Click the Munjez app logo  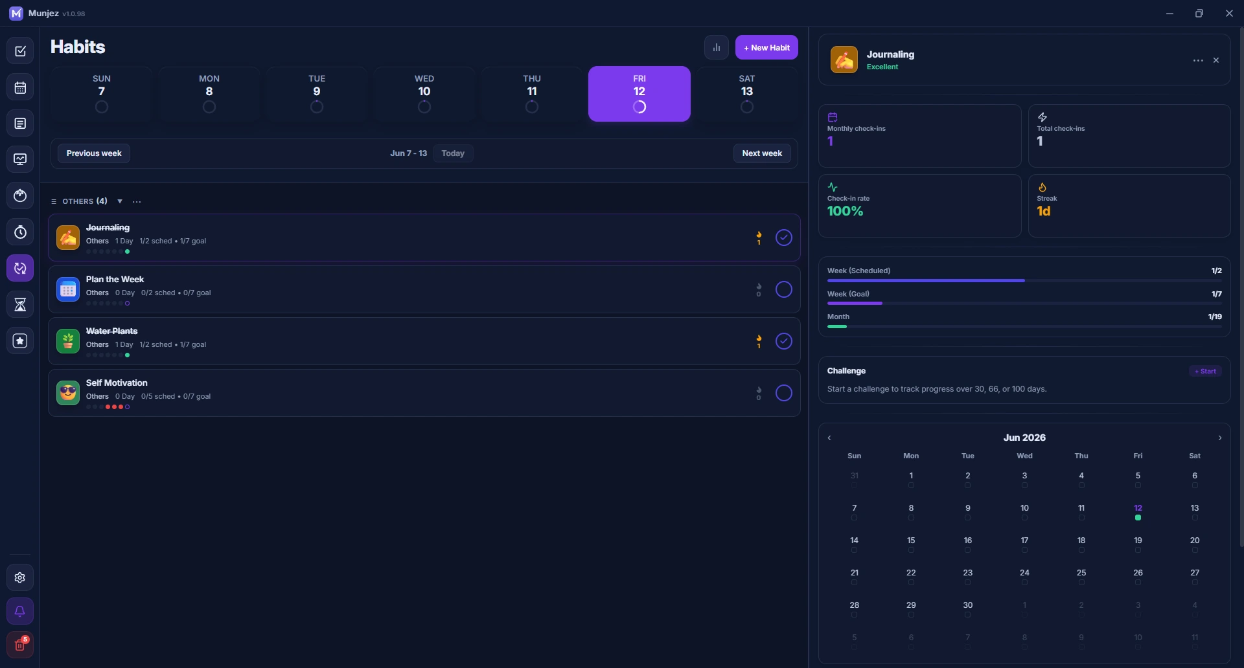pos(16,13)
